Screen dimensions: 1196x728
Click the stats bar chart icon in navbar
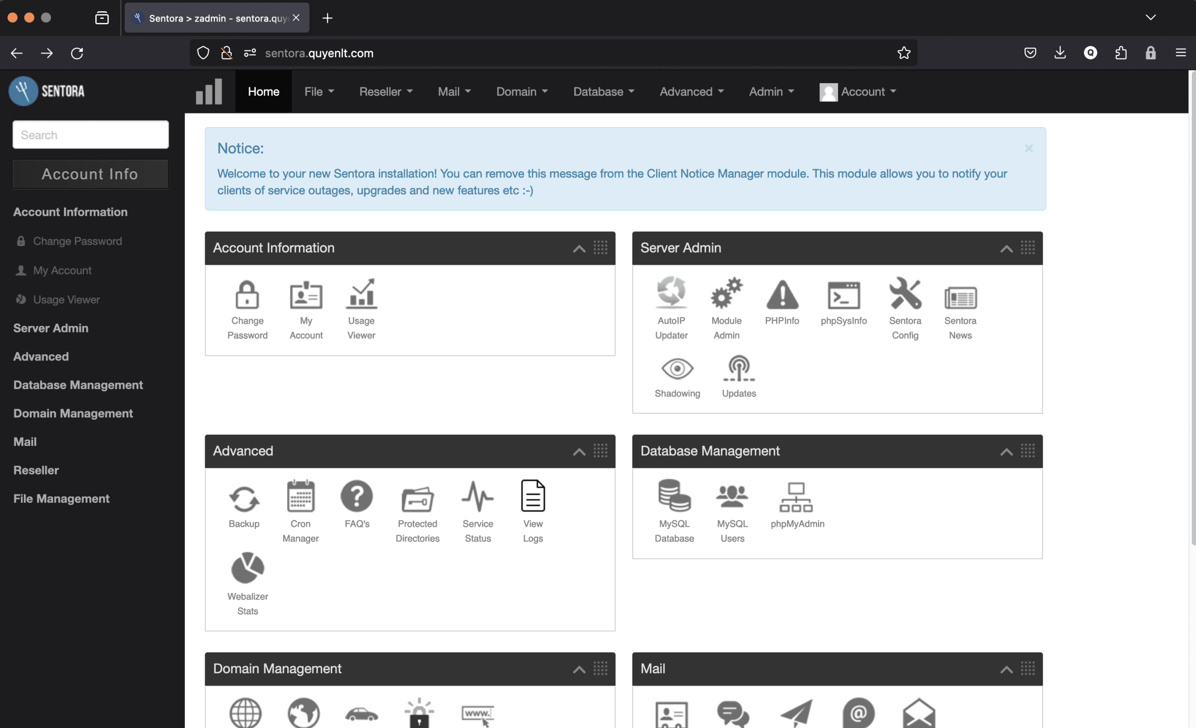click(209, 92)
